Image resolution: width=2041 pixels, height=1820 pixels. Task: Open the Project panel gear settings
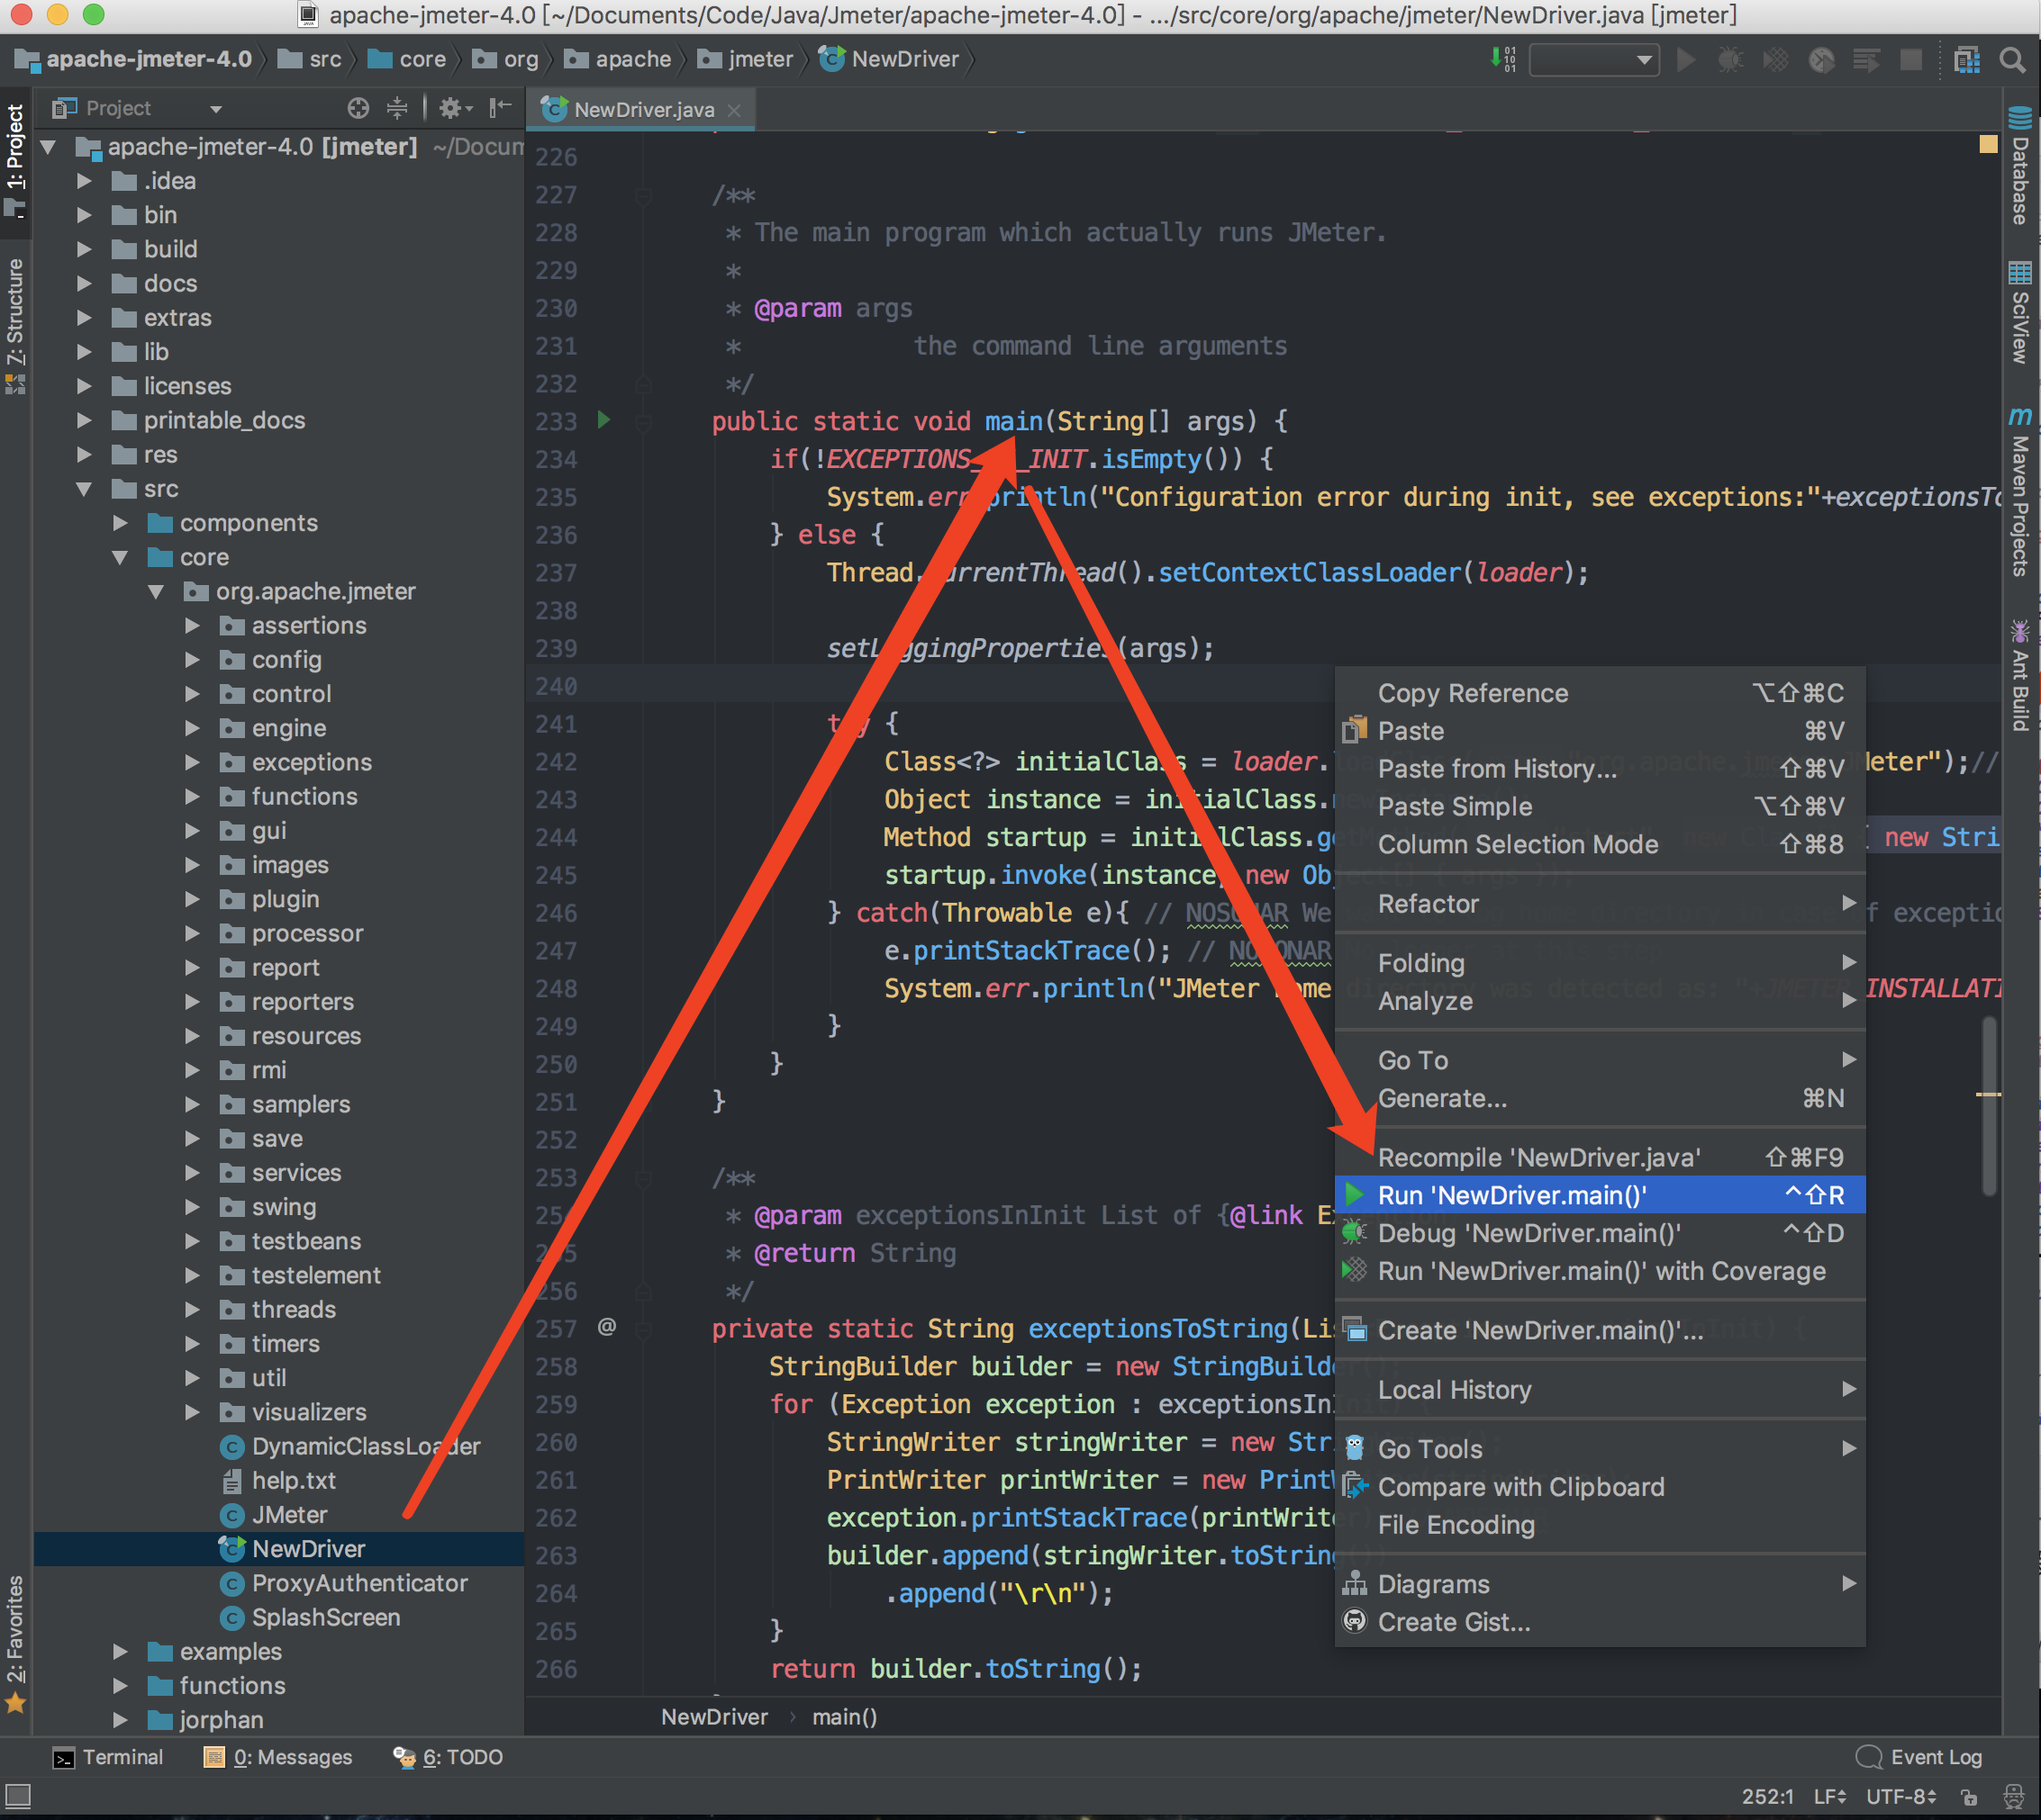tap(455, 108)
